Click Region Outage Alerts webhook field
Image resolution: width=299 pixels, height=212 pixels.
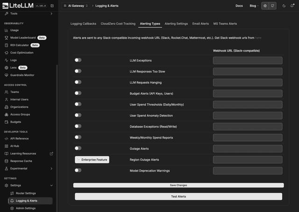tap(248, 160)
